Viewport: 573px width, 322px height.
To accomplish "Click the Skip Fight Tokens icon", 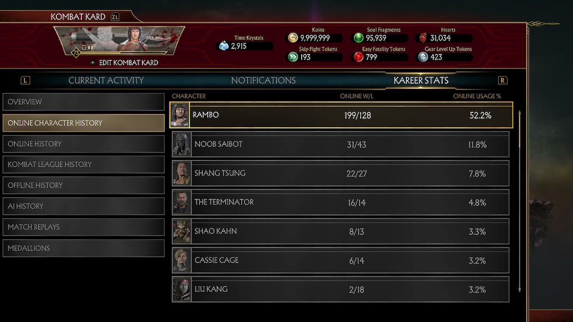I will point(293,57).
